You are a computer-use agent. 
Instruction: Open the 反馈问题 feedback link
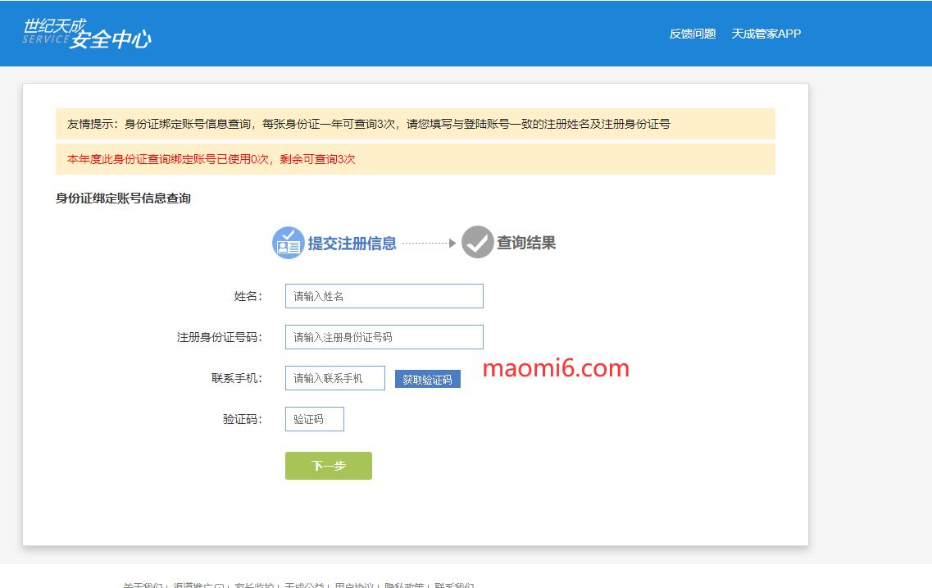click(692, 34)
